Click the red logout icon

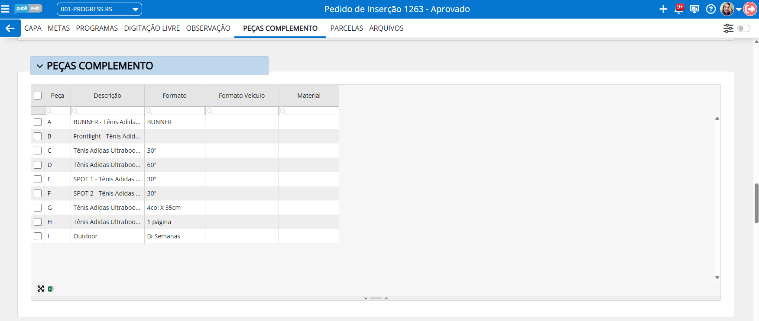click(750, 9)
